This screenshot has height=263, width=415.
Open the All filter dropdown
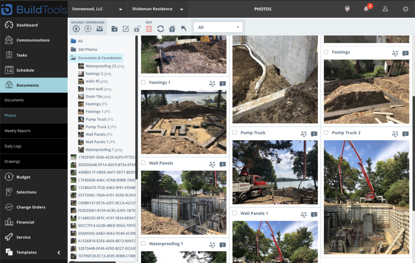coord(218,26)
